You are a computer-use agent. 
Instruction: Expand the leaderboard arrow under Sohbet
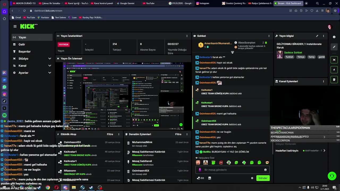[232, 52]
